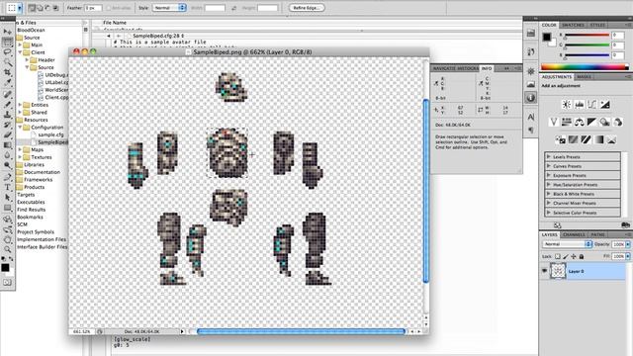
Task: Add a Threshold adjustment
Action: pyautogui.click(x=587, y=139)
